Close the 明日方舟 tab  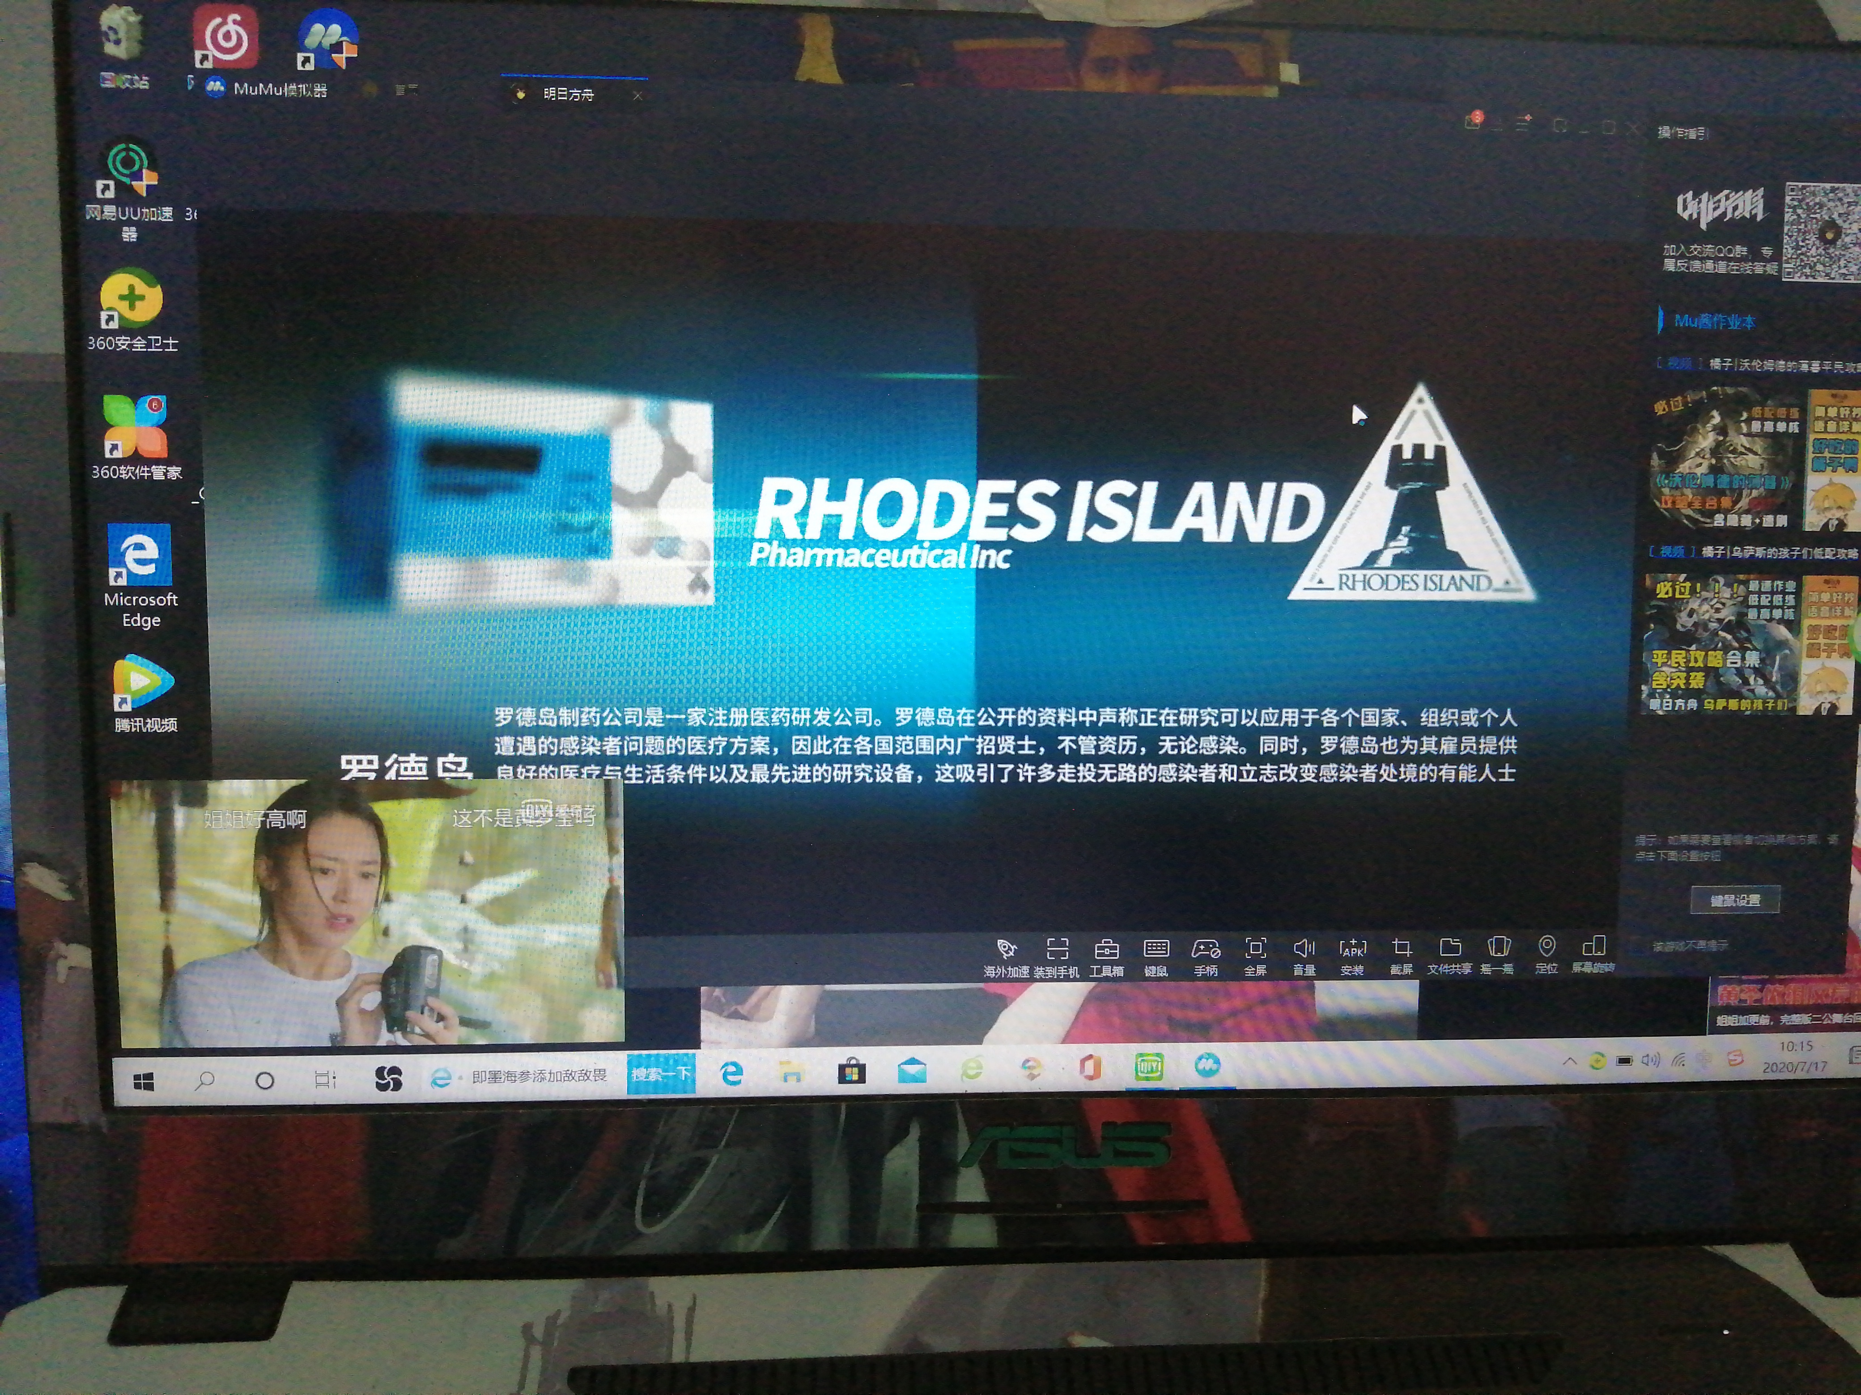click(x=637, y=95)
